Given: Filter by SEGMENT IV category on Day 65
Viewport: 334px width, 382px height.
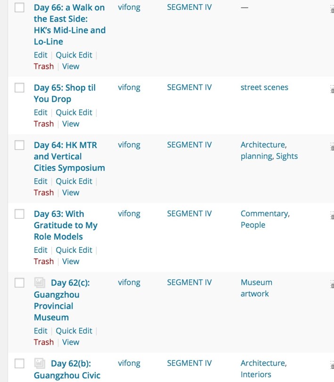Looking at the screenshot, I should point(189,87).
